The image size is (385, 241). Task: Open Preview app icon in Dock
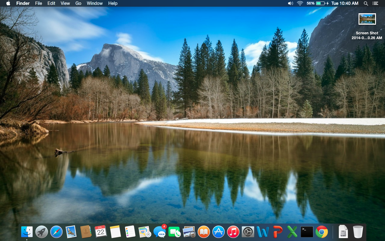coord(189,232)
